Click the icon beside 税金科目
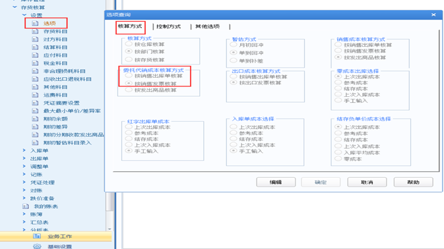 (35, 63)
